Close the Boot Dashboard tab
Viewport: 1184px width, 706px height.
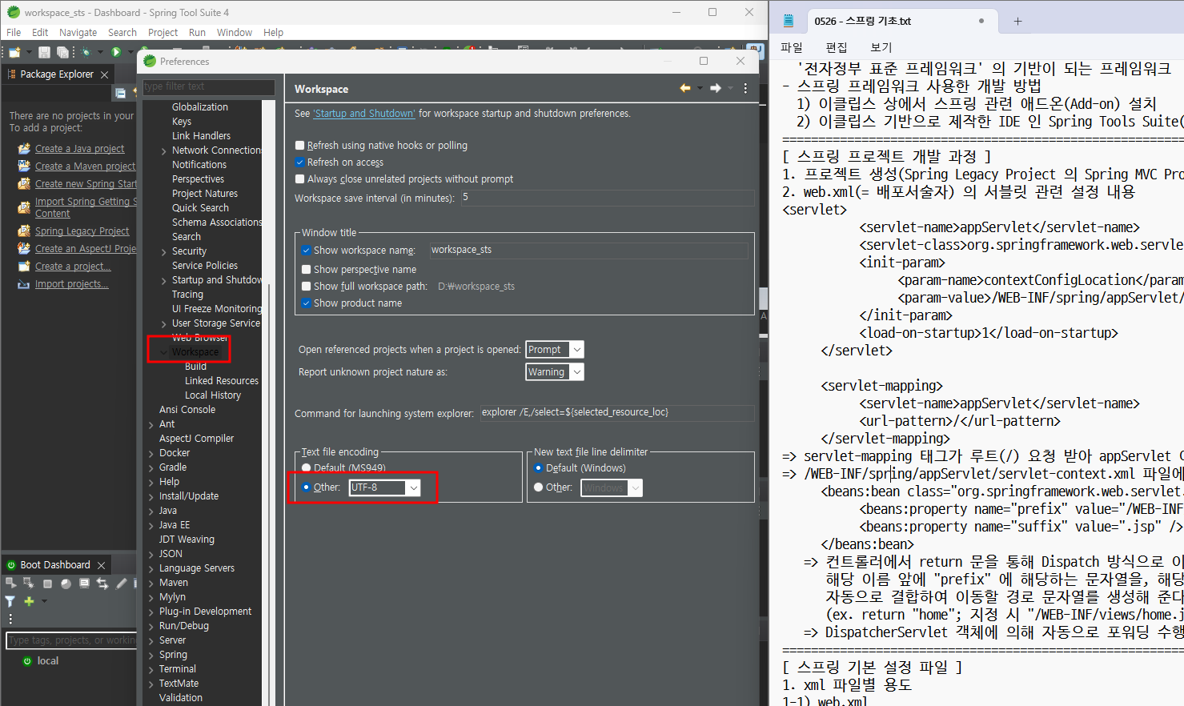pos(101,565)
